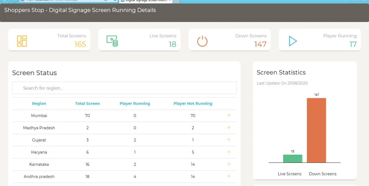Select the Karnataka region cell
369x186 pixels.
pyautogui.click(x=39, y=164)
